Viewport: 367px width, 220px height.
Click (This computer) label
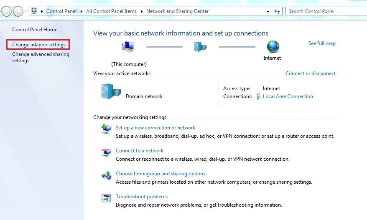tap(129, 64)
